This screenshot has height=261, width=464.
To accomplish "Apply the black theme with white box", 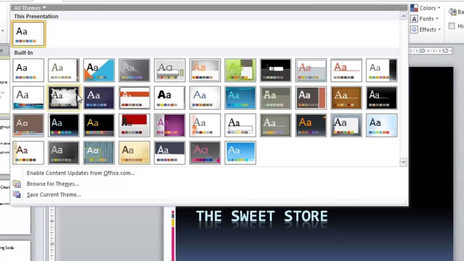I will [x=275, y=70].
